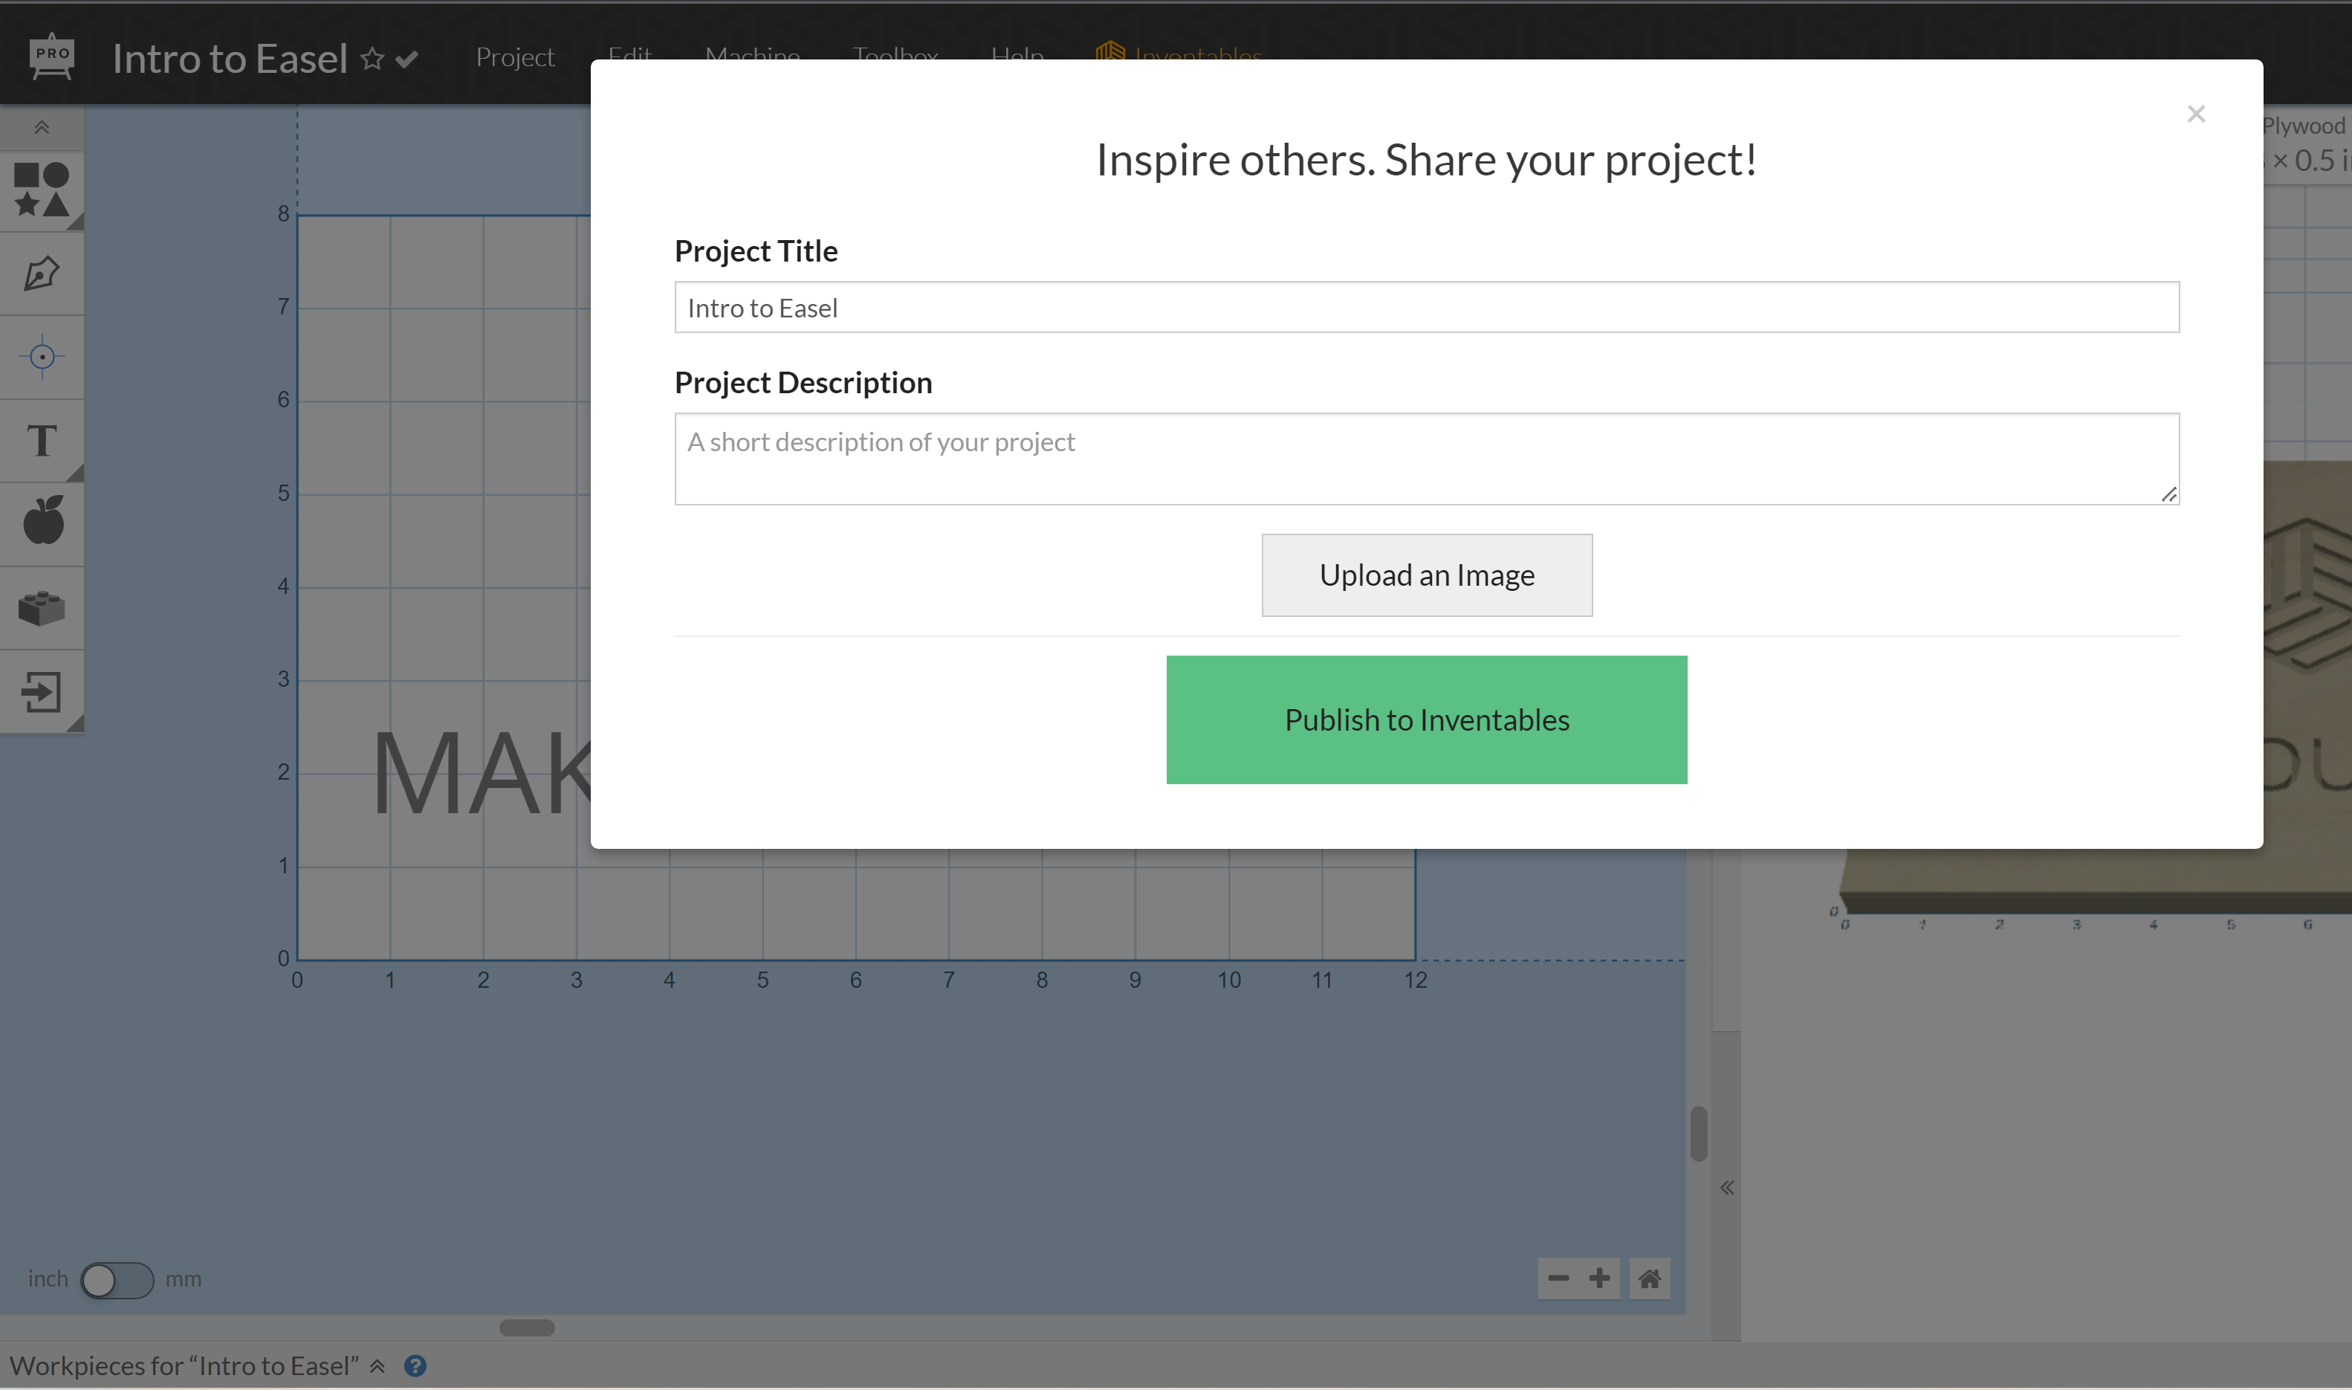The image size is (2352, 1390).
Task: Open the Project menu
Action: (515, 57)
